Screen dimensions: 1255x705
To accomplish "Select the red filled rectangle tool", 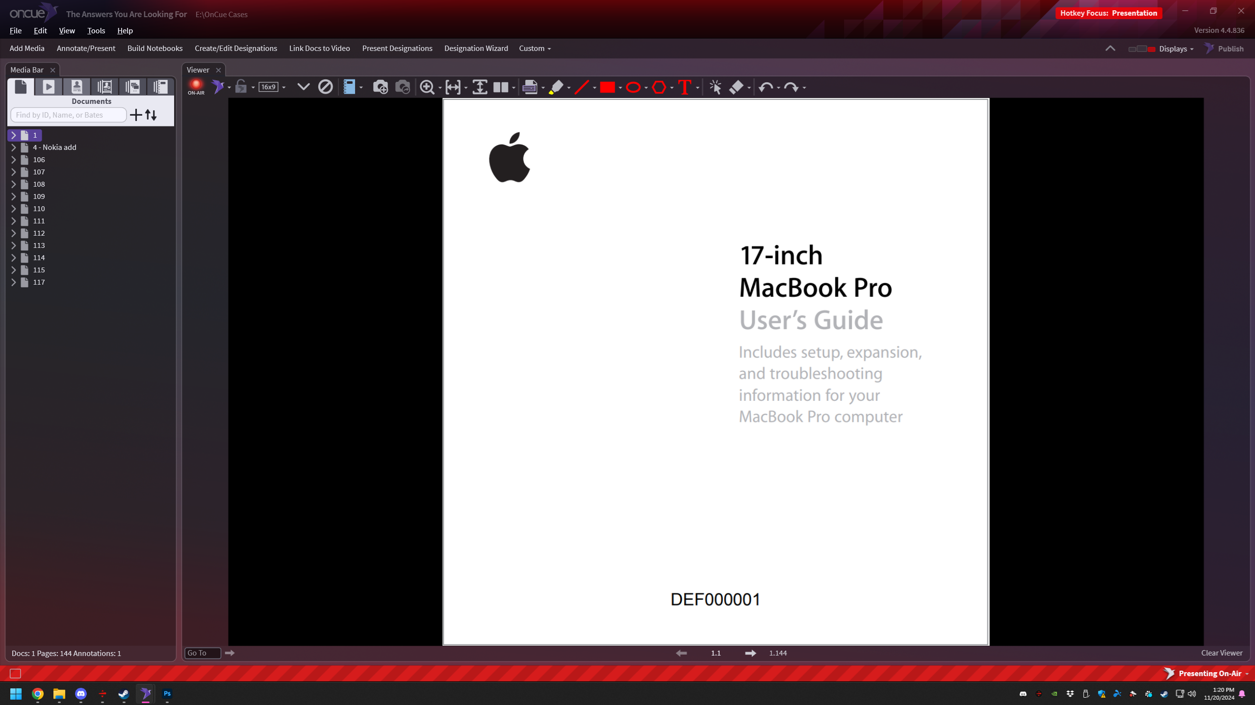I will (607, 87).
